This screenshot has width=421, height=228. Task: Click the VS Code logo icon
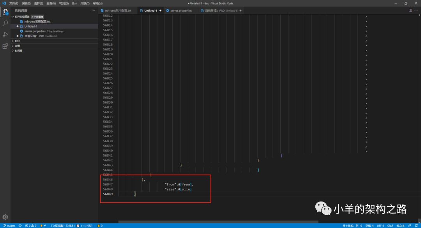point(4,3)
